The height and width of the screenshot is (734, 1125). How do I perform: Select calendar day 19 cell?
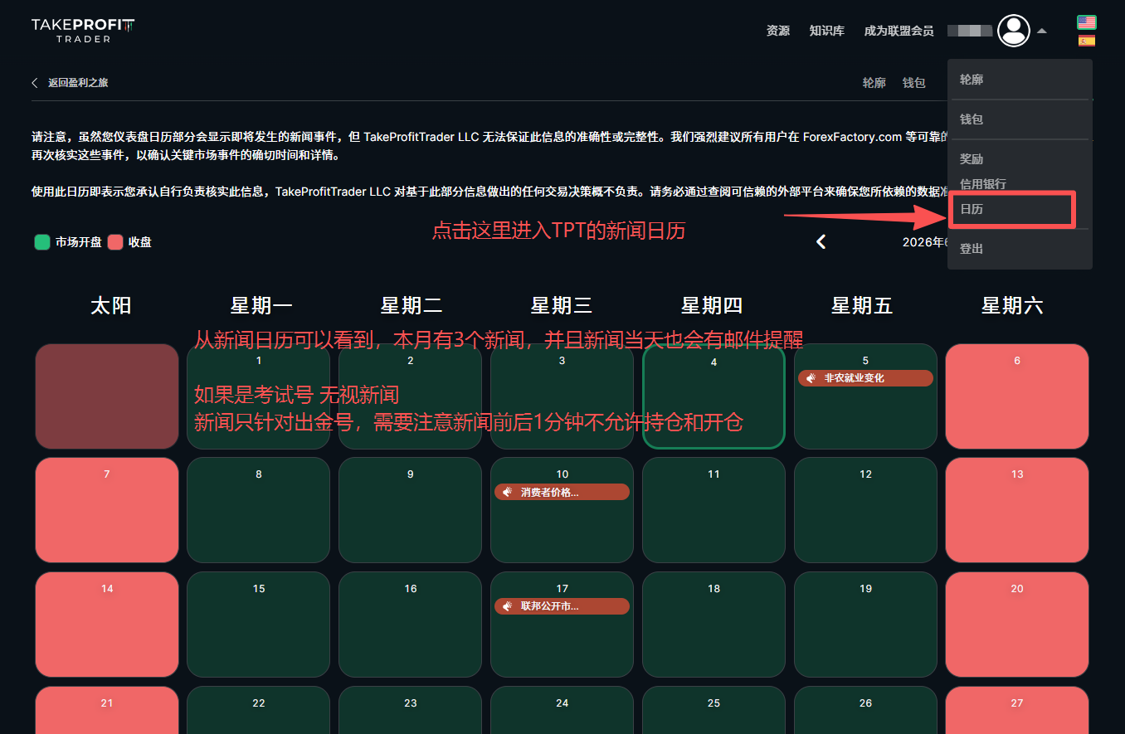point(865,625)
